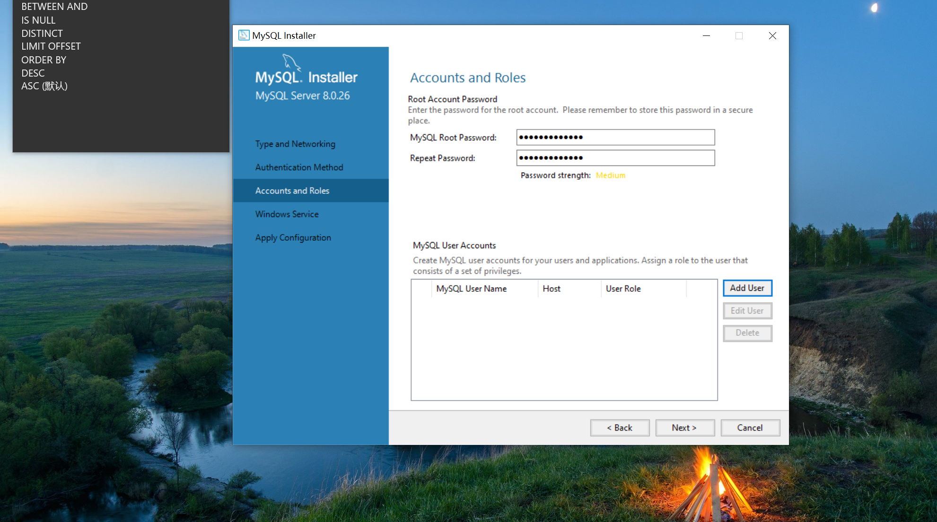
Task: Click the Repeat Password field
Action: (615, 158)
